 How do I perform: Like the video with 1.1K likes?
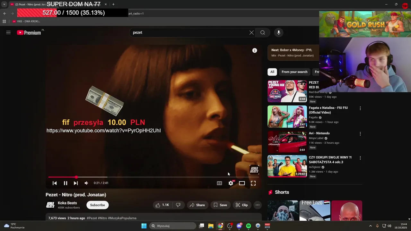point(162,205)
